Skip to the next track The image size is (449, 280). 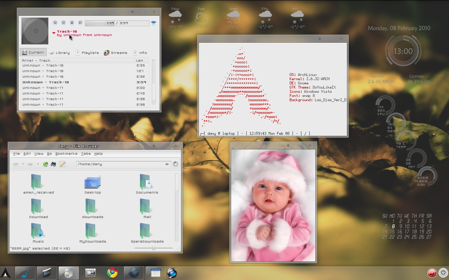80,23
